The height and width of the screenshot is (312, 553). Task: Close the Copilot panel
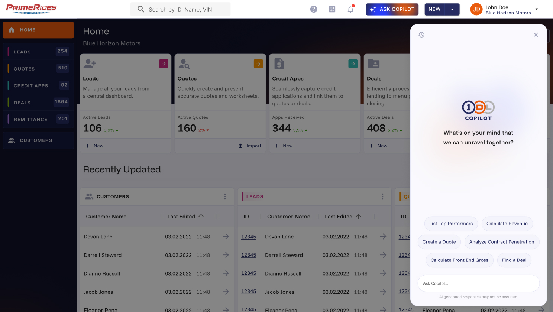(536, 35)
